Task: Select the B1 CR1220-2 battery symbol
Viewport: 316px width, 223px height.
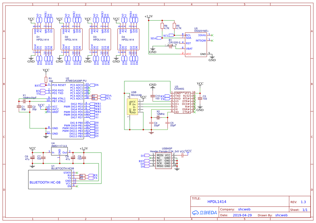Action: (171, 46)
